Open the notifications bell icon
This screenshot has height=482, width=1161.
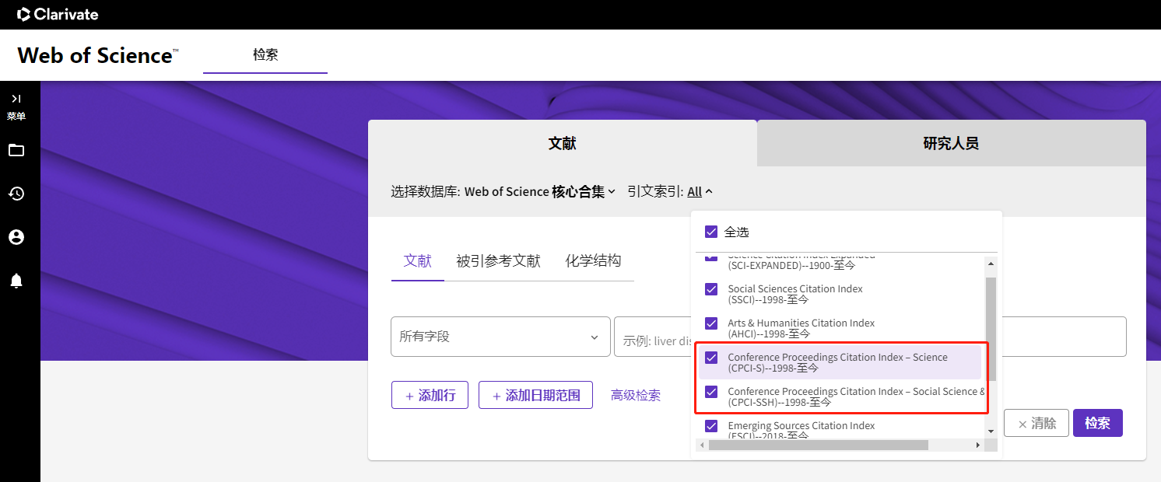(16, 281)
